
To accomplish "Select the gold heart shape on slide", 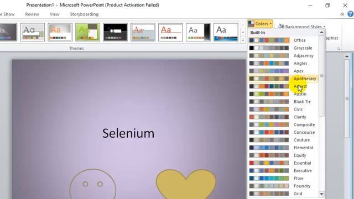I will [x=186, y=184].
